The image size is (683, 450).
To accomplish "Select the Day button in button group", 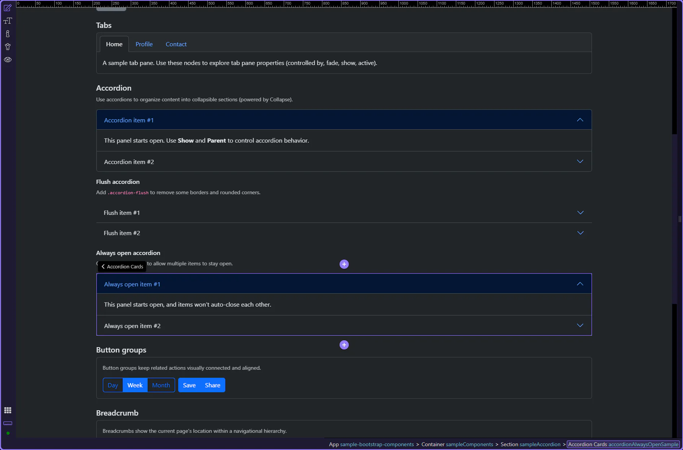I will (113, 385).
